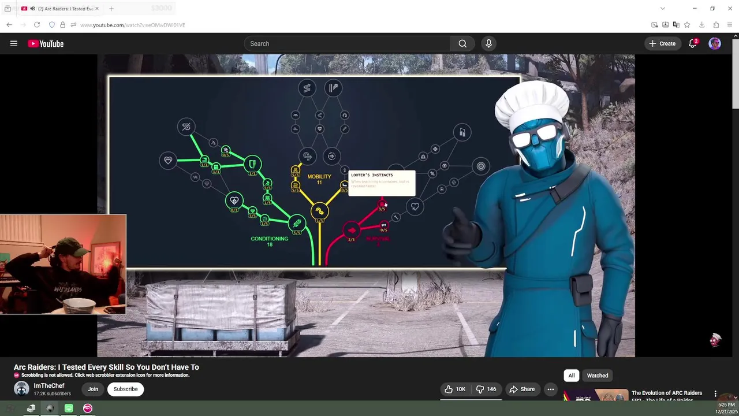The height and width of the screenshot is (416, 739).
Task: View site security padlock info
Action: [62, 25]
